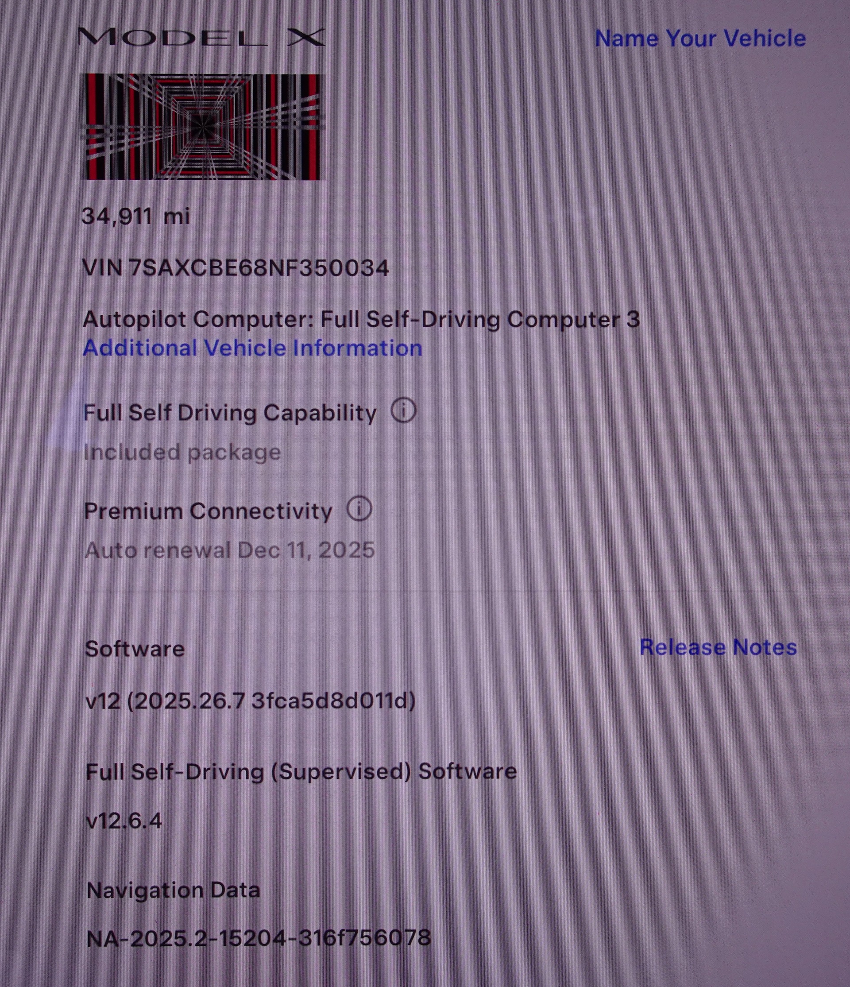Viewport: 850px width, 987px height.
Task: Click Full Self-Driving (Supervised) Software label
Action: [x=301, y=771]
